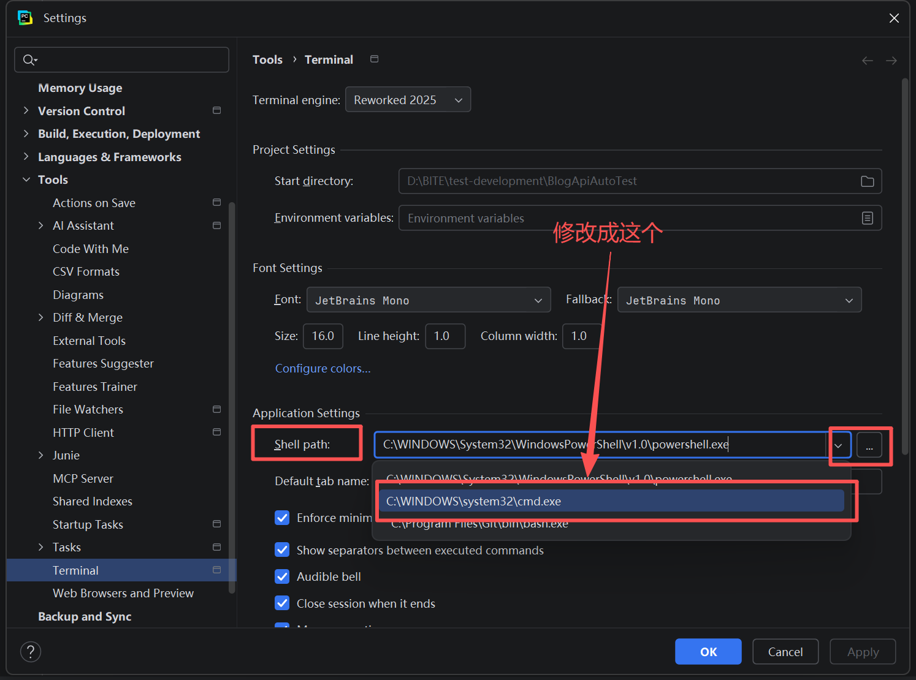This screenshot has height=680, width=916.
Task: Click the Column width field
Action: click(582, 336)
